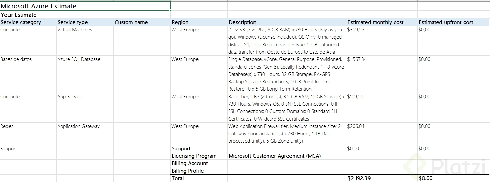Select the Estimated monthly cost header
The width and height of the screenshot is (490, 182).
[x=376, y=22]
